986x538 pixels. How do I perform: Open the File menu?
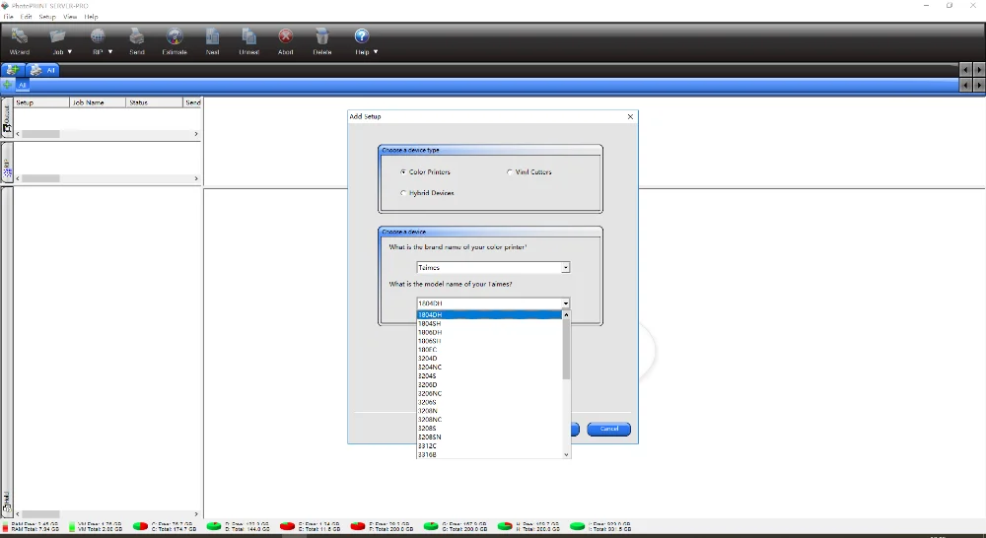(8, 17)
